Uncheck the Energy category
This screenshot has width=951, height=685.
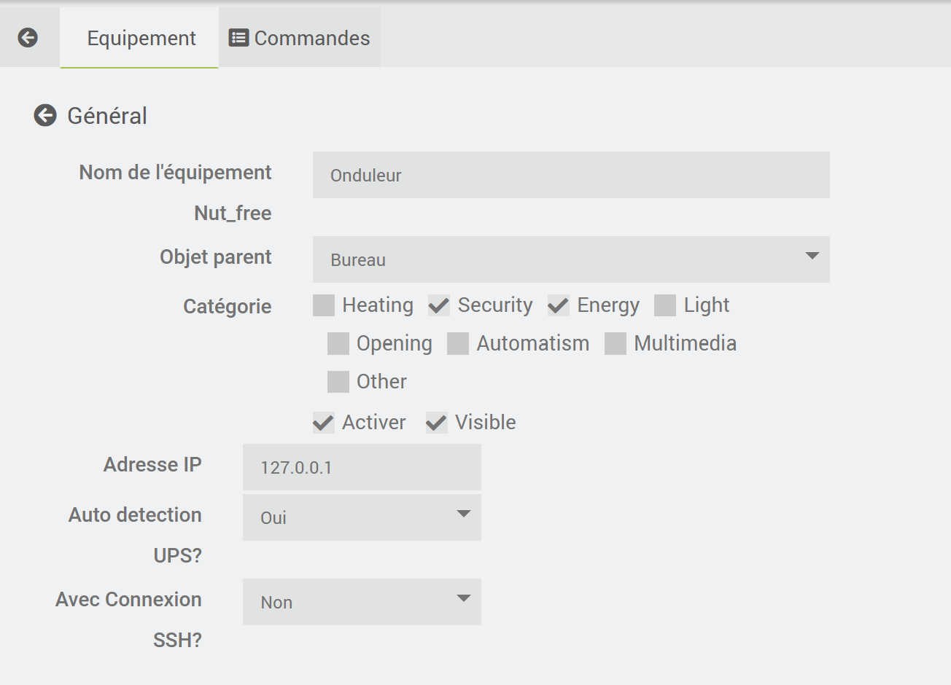click(x=559, y=305)
